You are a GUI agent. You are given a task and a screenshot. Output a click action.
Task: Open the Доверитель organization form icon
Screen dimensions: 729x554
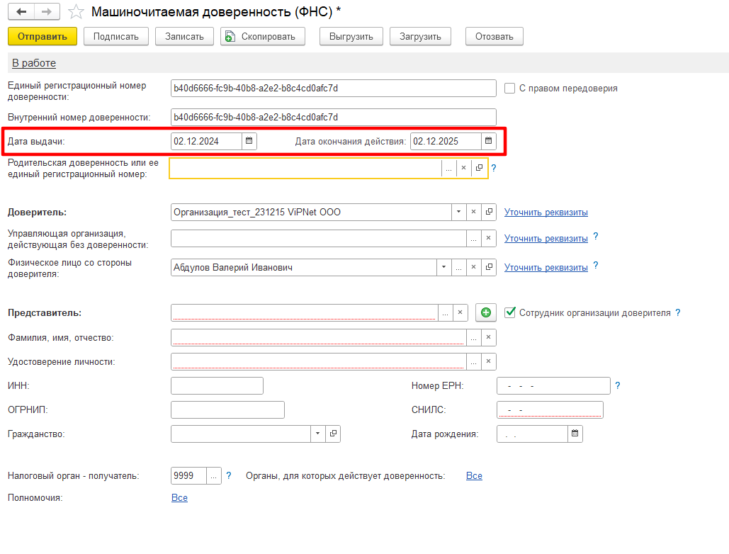[489, 212]
